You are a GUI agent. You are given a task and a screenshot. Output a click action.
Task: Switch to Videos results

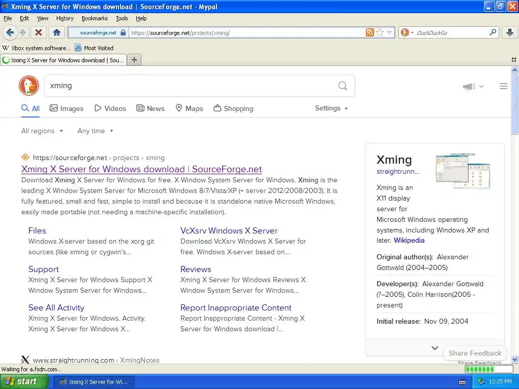tap(110, 108)
